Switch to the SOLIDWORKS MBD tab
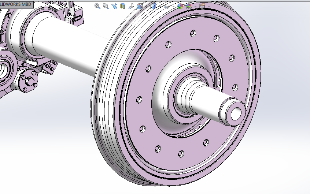310x194 pixels. point(16,4)
